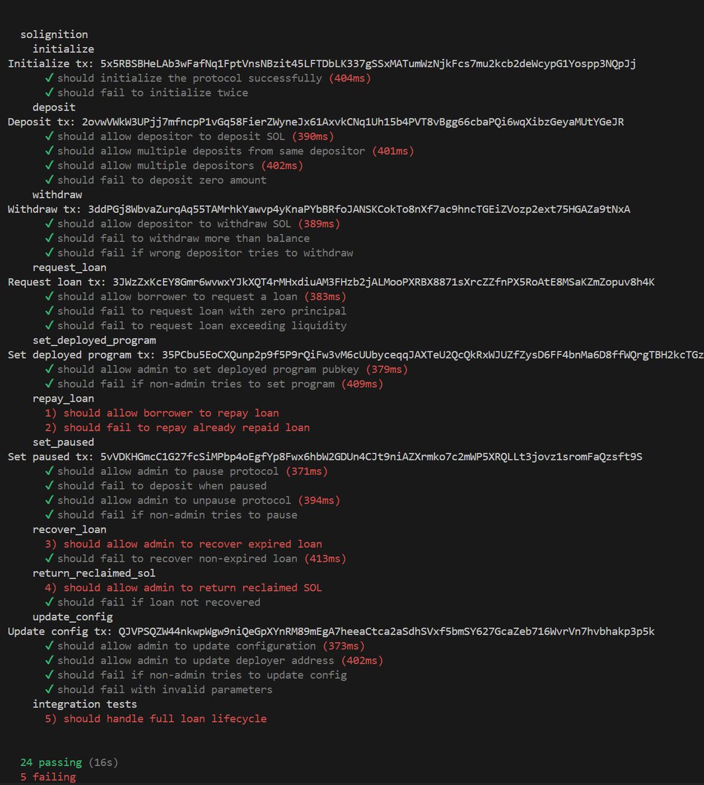This screenshot has width=704, height=785.
Task: Click "should allow admin to update deployer address"
Action: 215,660
